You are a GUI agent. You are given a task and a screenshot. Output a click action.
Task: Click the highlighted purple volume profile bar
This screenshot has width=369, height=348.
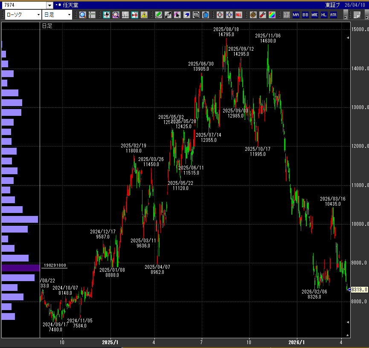[x=21, y=268]
